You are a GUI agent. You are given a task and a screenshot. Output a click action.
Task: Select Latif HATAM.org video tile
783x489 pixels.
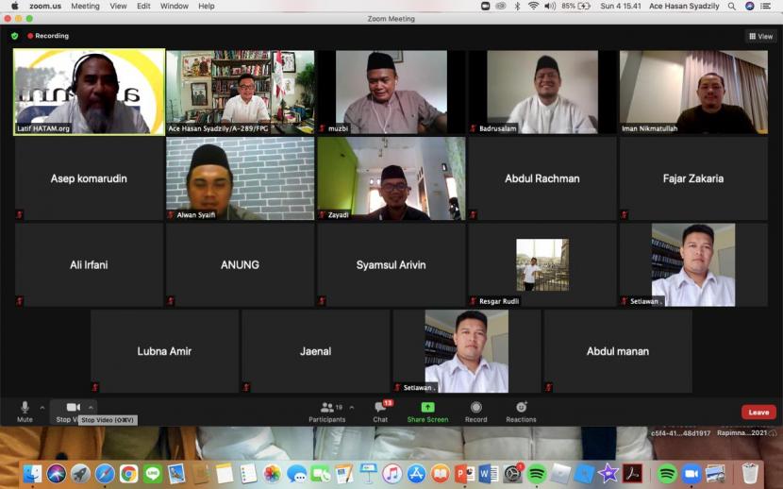(89, 92)
